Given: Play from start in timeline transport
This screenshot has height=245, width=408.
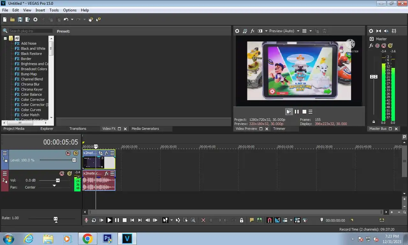Looking at the screenshot, I should tap(101, 220).
